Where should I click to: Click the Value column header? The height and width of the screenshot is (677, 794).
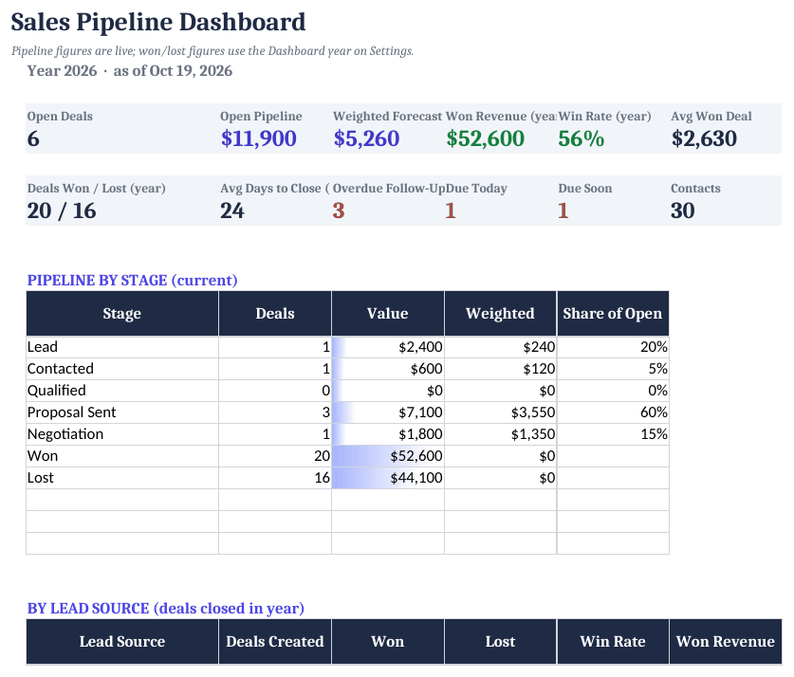coord(388,314)
